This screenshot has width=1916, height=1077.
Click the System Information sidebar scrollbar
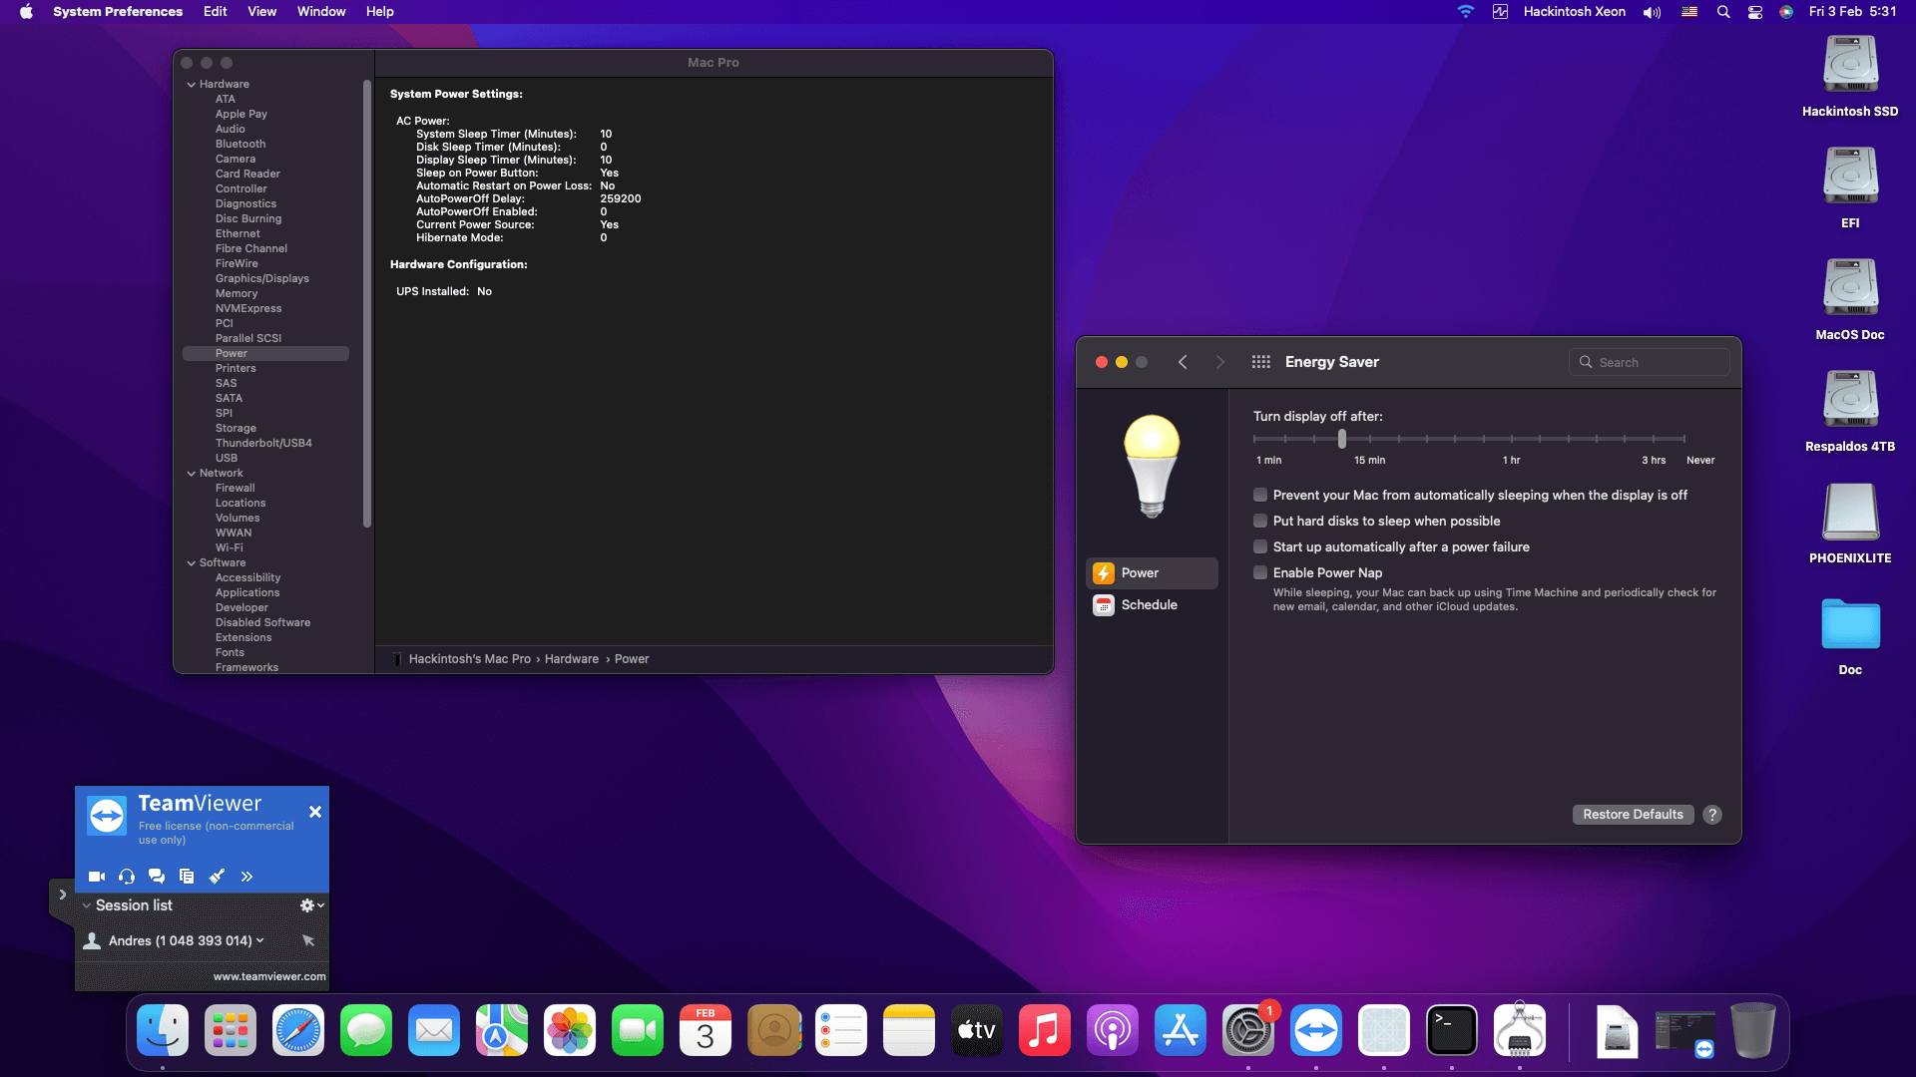pos(367,304)
